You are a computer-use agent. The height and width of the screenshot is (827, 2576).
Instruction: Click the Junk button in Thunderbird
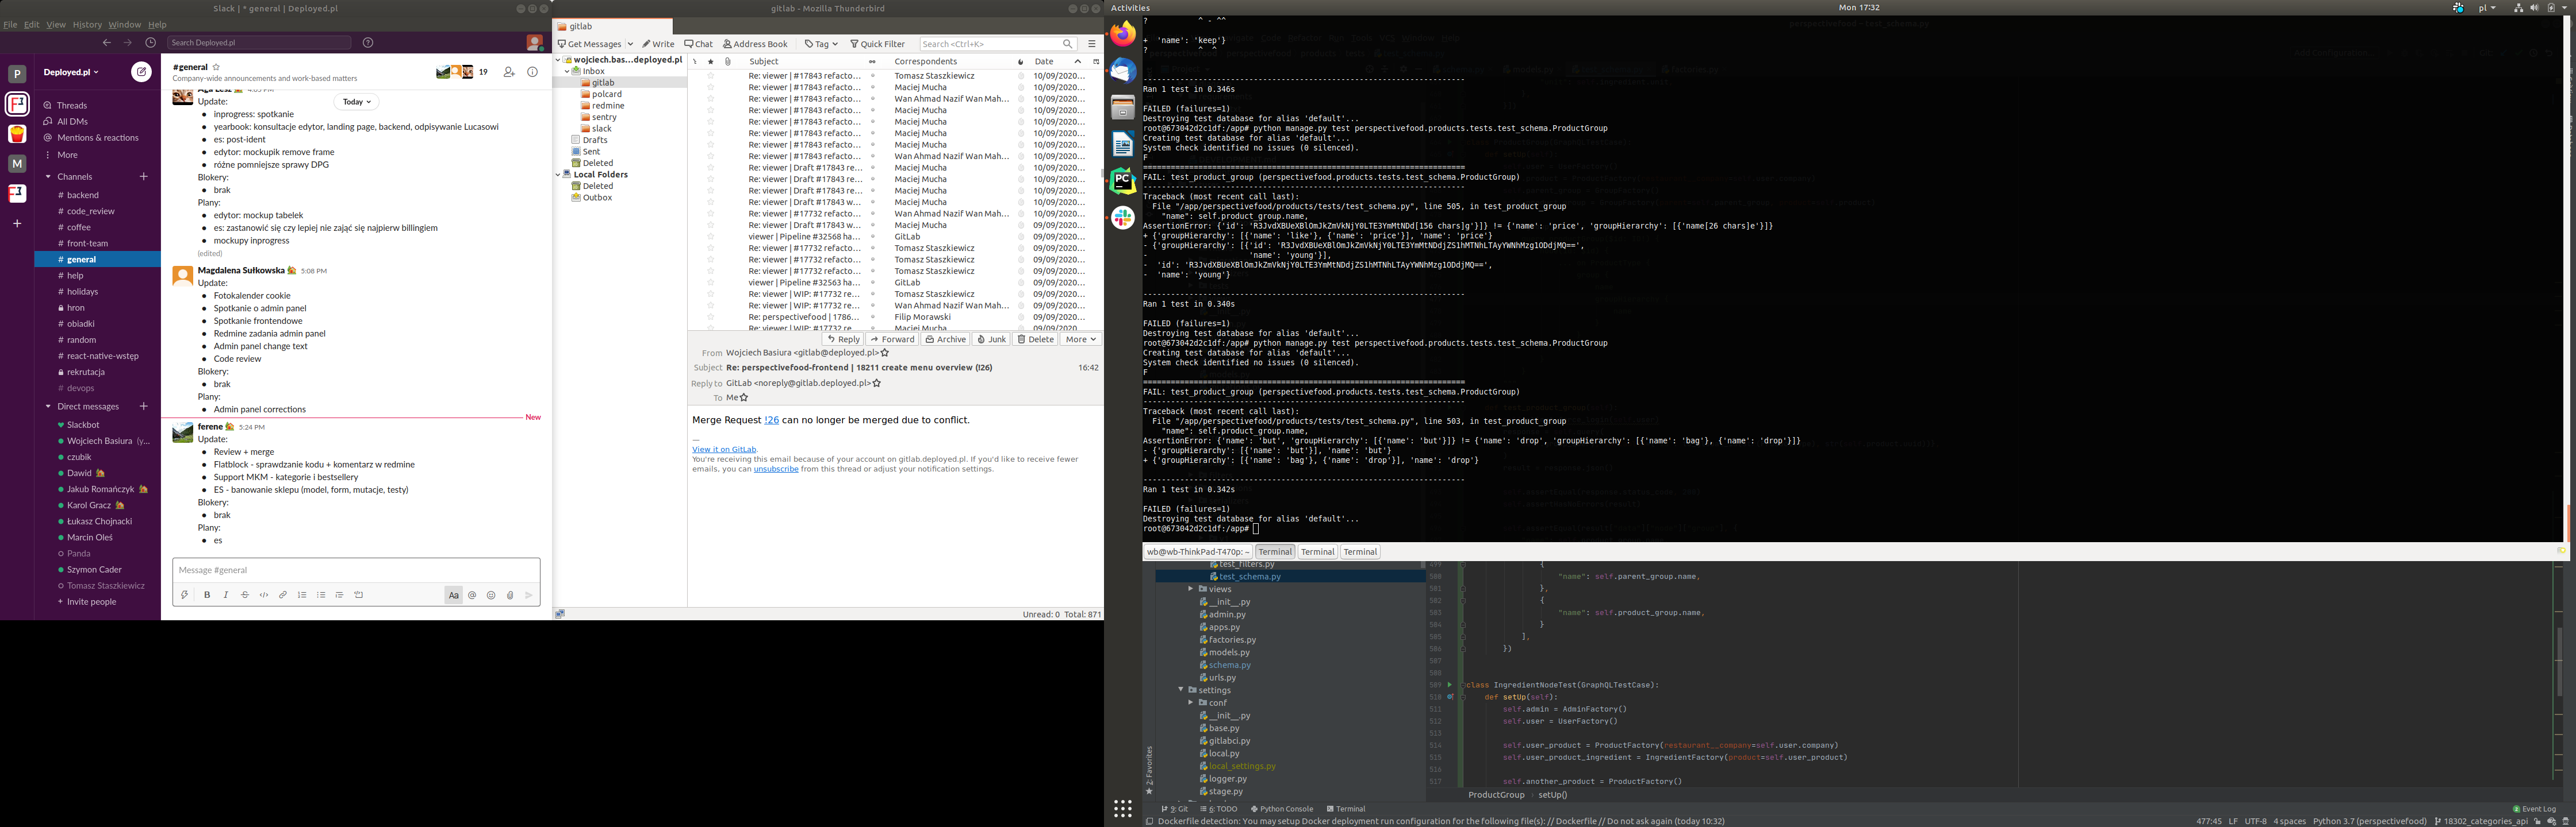point(992,339)
